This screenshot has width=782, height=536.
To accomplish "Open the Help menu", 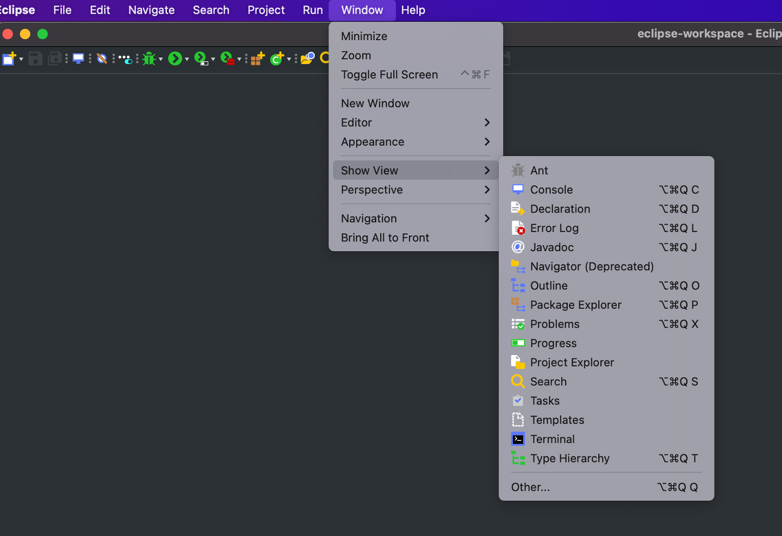I will [413, 10].
